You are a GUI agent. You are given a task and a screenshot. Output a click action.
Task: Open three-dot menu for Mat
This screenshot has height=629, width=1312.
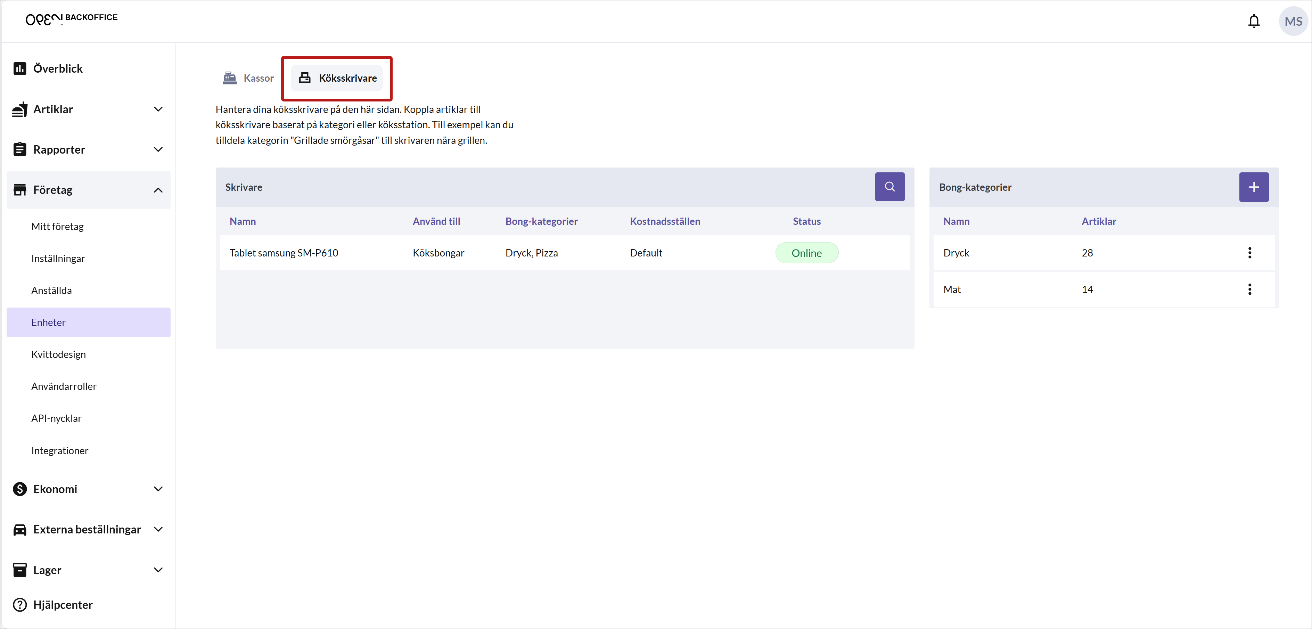point(1249,289)
